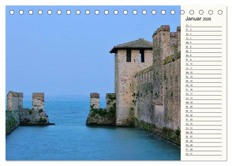Image resolution: width=232 pixels, height=166 pixels.
Task: Select the red 'So 18' row
Action: (204, 98)
